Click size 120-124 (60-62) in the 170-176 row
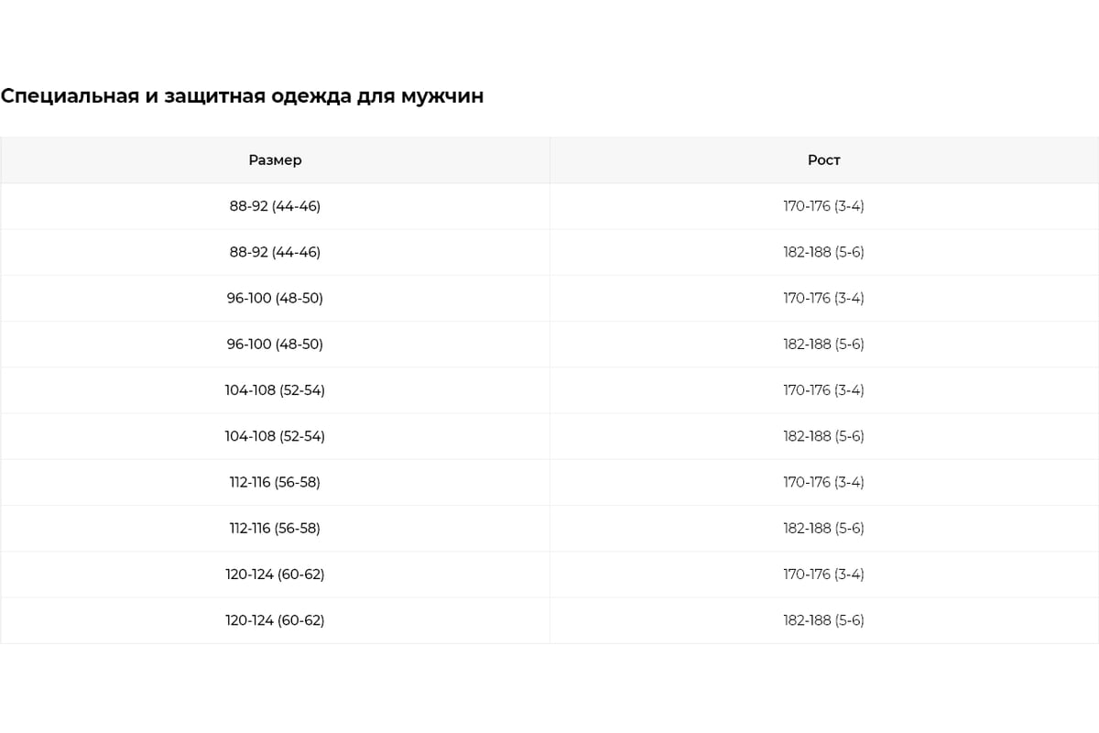Screen dimensions: 1099x733 275,574
